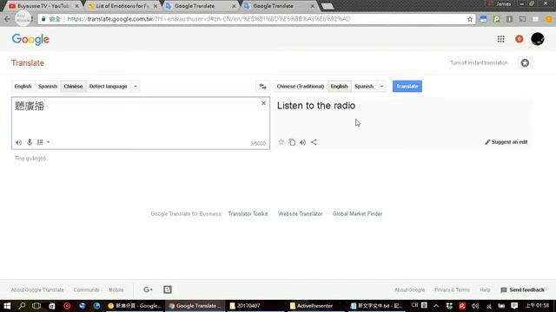
Task: Swap the source and target languages
Action: [x=262, y=87]
